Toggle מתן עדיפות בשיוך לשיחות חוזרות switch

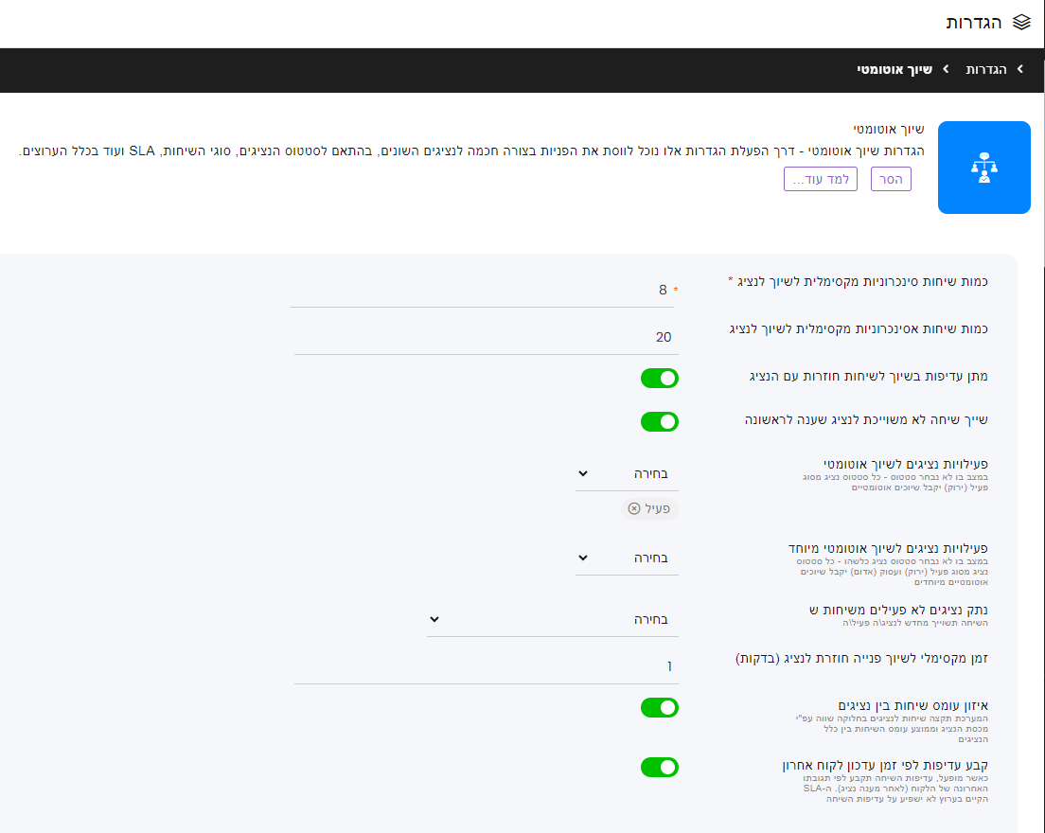(x=659, y=378)
